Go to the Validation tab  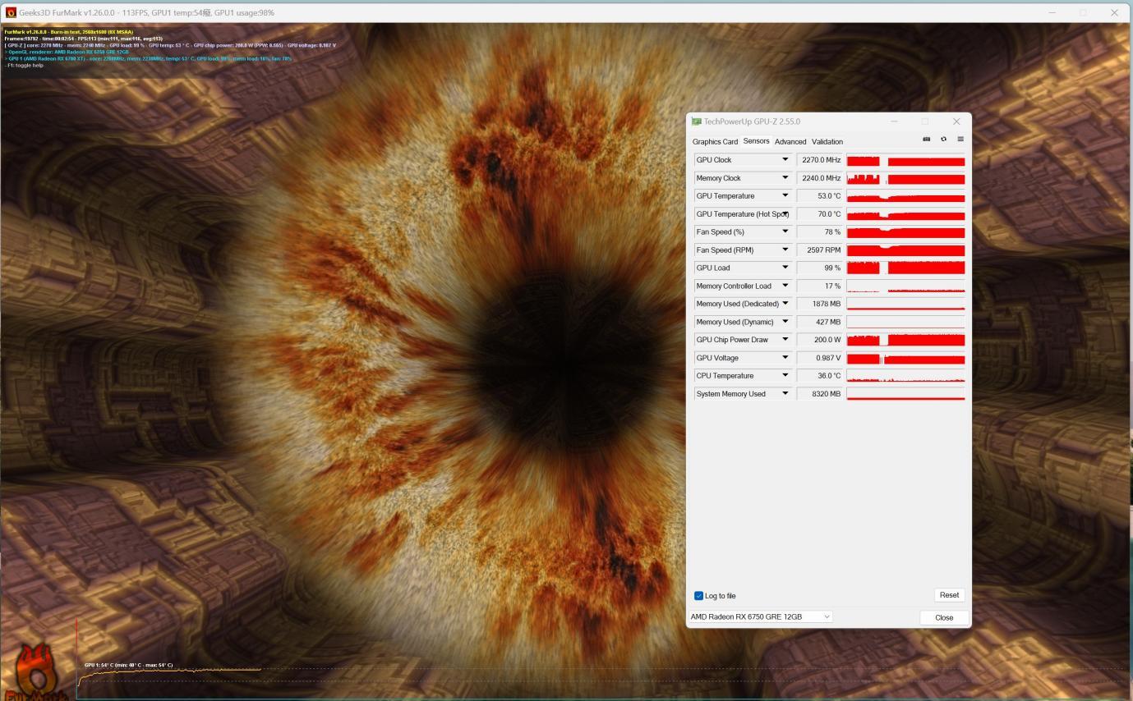(x=827, y=142)
